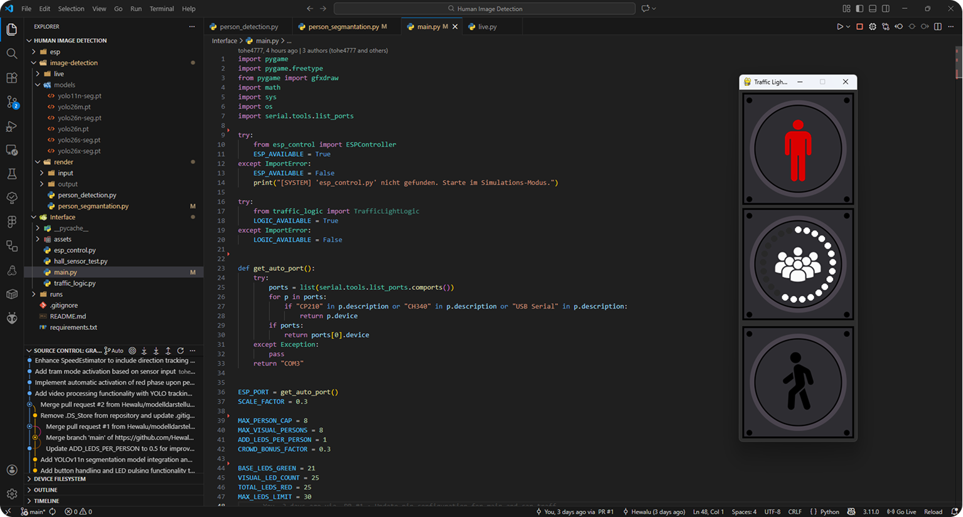Click walking pedestrian light in Traffic Light window
The image size is (963, 517).
click(798, 381)
